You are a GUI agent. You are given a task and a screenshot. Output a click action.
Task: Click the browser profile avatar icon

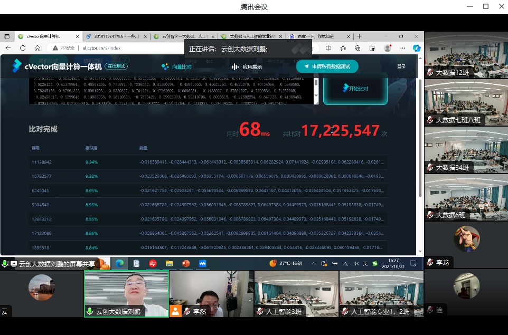(x=388, y=48)
